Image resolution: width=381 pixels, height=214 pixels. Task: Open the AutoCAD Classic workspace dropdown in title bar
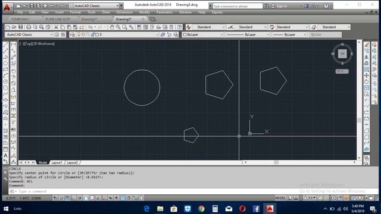click(x=94, y=5)
